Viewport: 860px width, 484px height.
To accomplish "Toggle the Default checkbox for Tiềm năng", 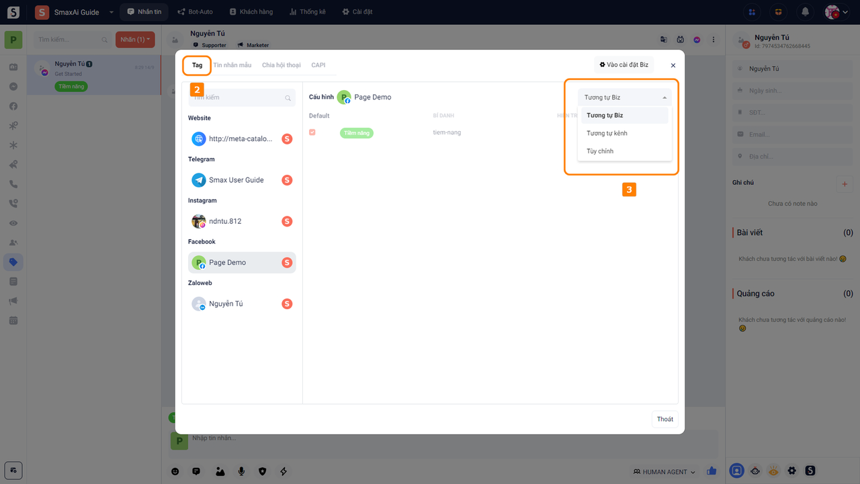I will (312, 132).
